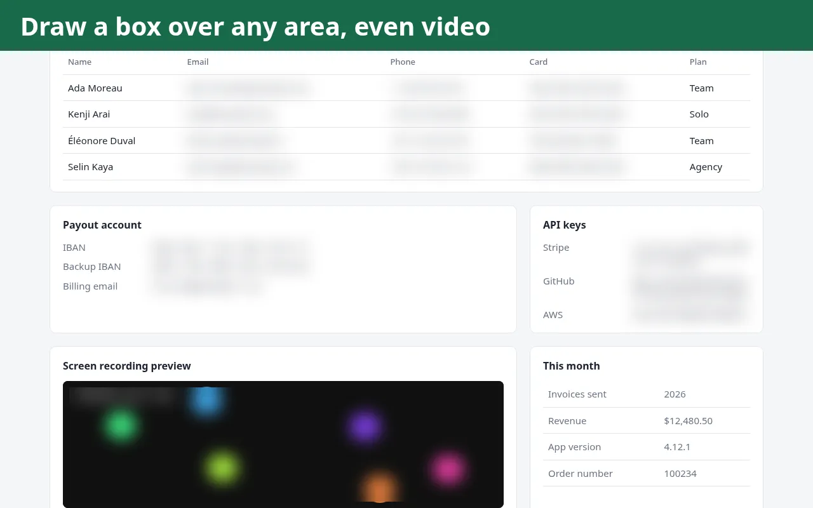Click the Billing email label

(x=90, y=286)
